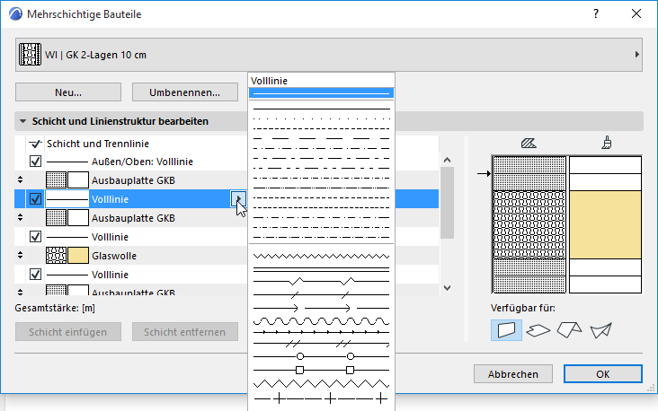Click reorder arrows of first Ausbauplatte GKB
Image resolution: width=658 pixels, height=411 pixels.
tap(20, 180)
